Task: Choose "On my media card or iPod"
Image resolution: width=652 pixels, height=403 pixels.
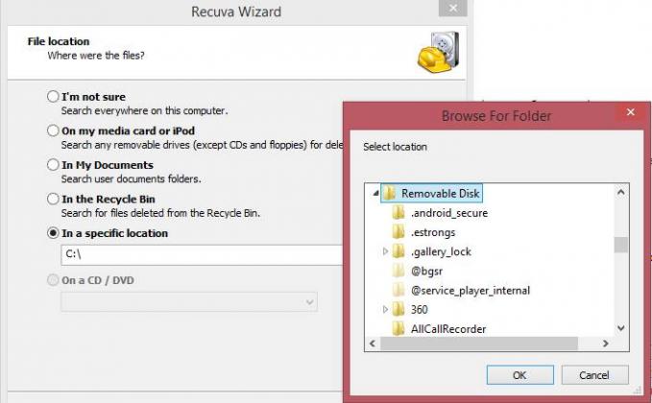Action: pos(53,130)
